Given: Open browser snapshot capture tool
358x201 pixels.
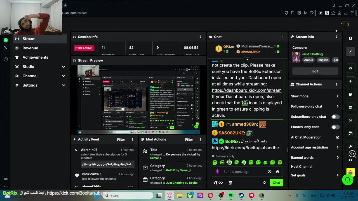Looking at the screenshot, I should (x=293, y=13).
